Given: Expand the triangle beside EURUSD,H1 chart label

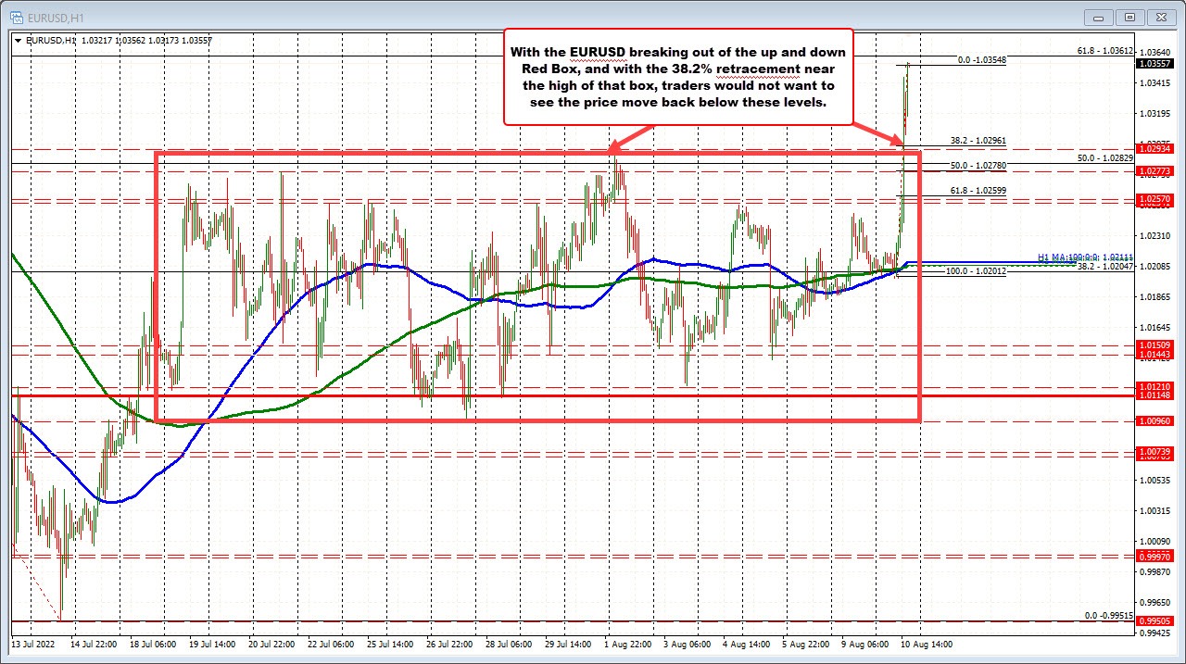Looking at the screenshot, I should tap(18, 41).
